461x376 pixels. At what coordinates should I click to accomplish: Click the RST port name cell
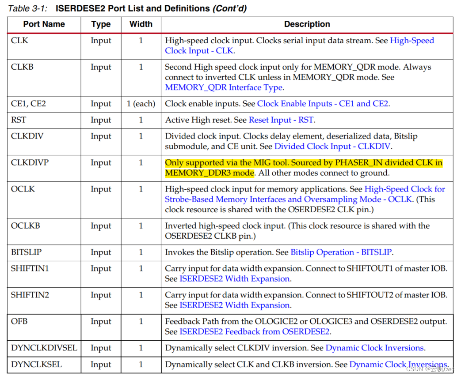coord(44,120)
